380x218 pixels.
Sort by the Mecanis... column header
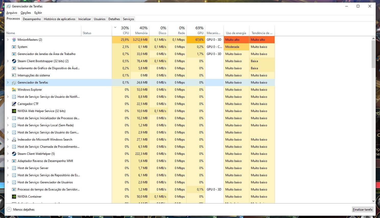coord(214,31)
